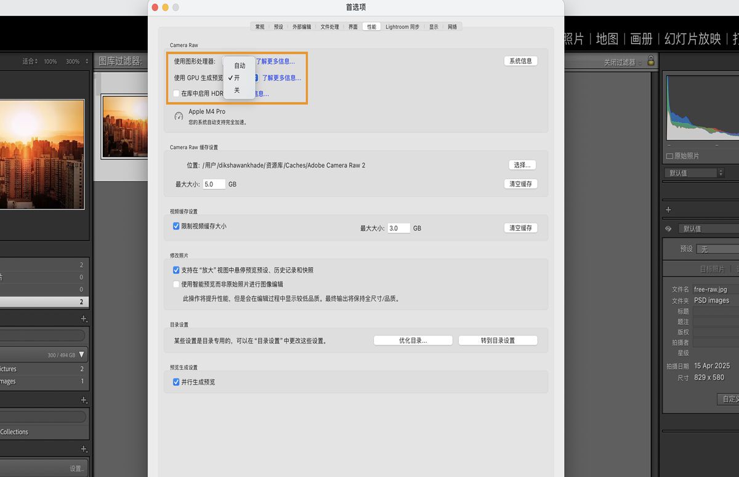Image resolution: width=739 pixels, height=477 pixels.
Task: Click the 300/494 GB disk usage bar
Action: (x=43, y=355)
